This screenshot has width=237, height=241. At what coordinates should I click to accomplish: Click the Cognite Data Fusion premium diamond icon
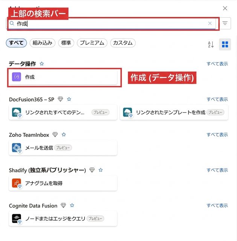[64, 205]
